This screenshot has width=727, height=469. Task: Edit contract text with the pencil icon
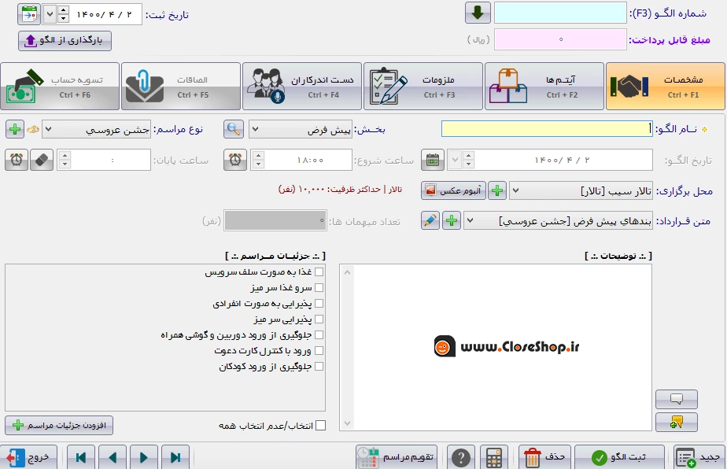tap(430, 221)
